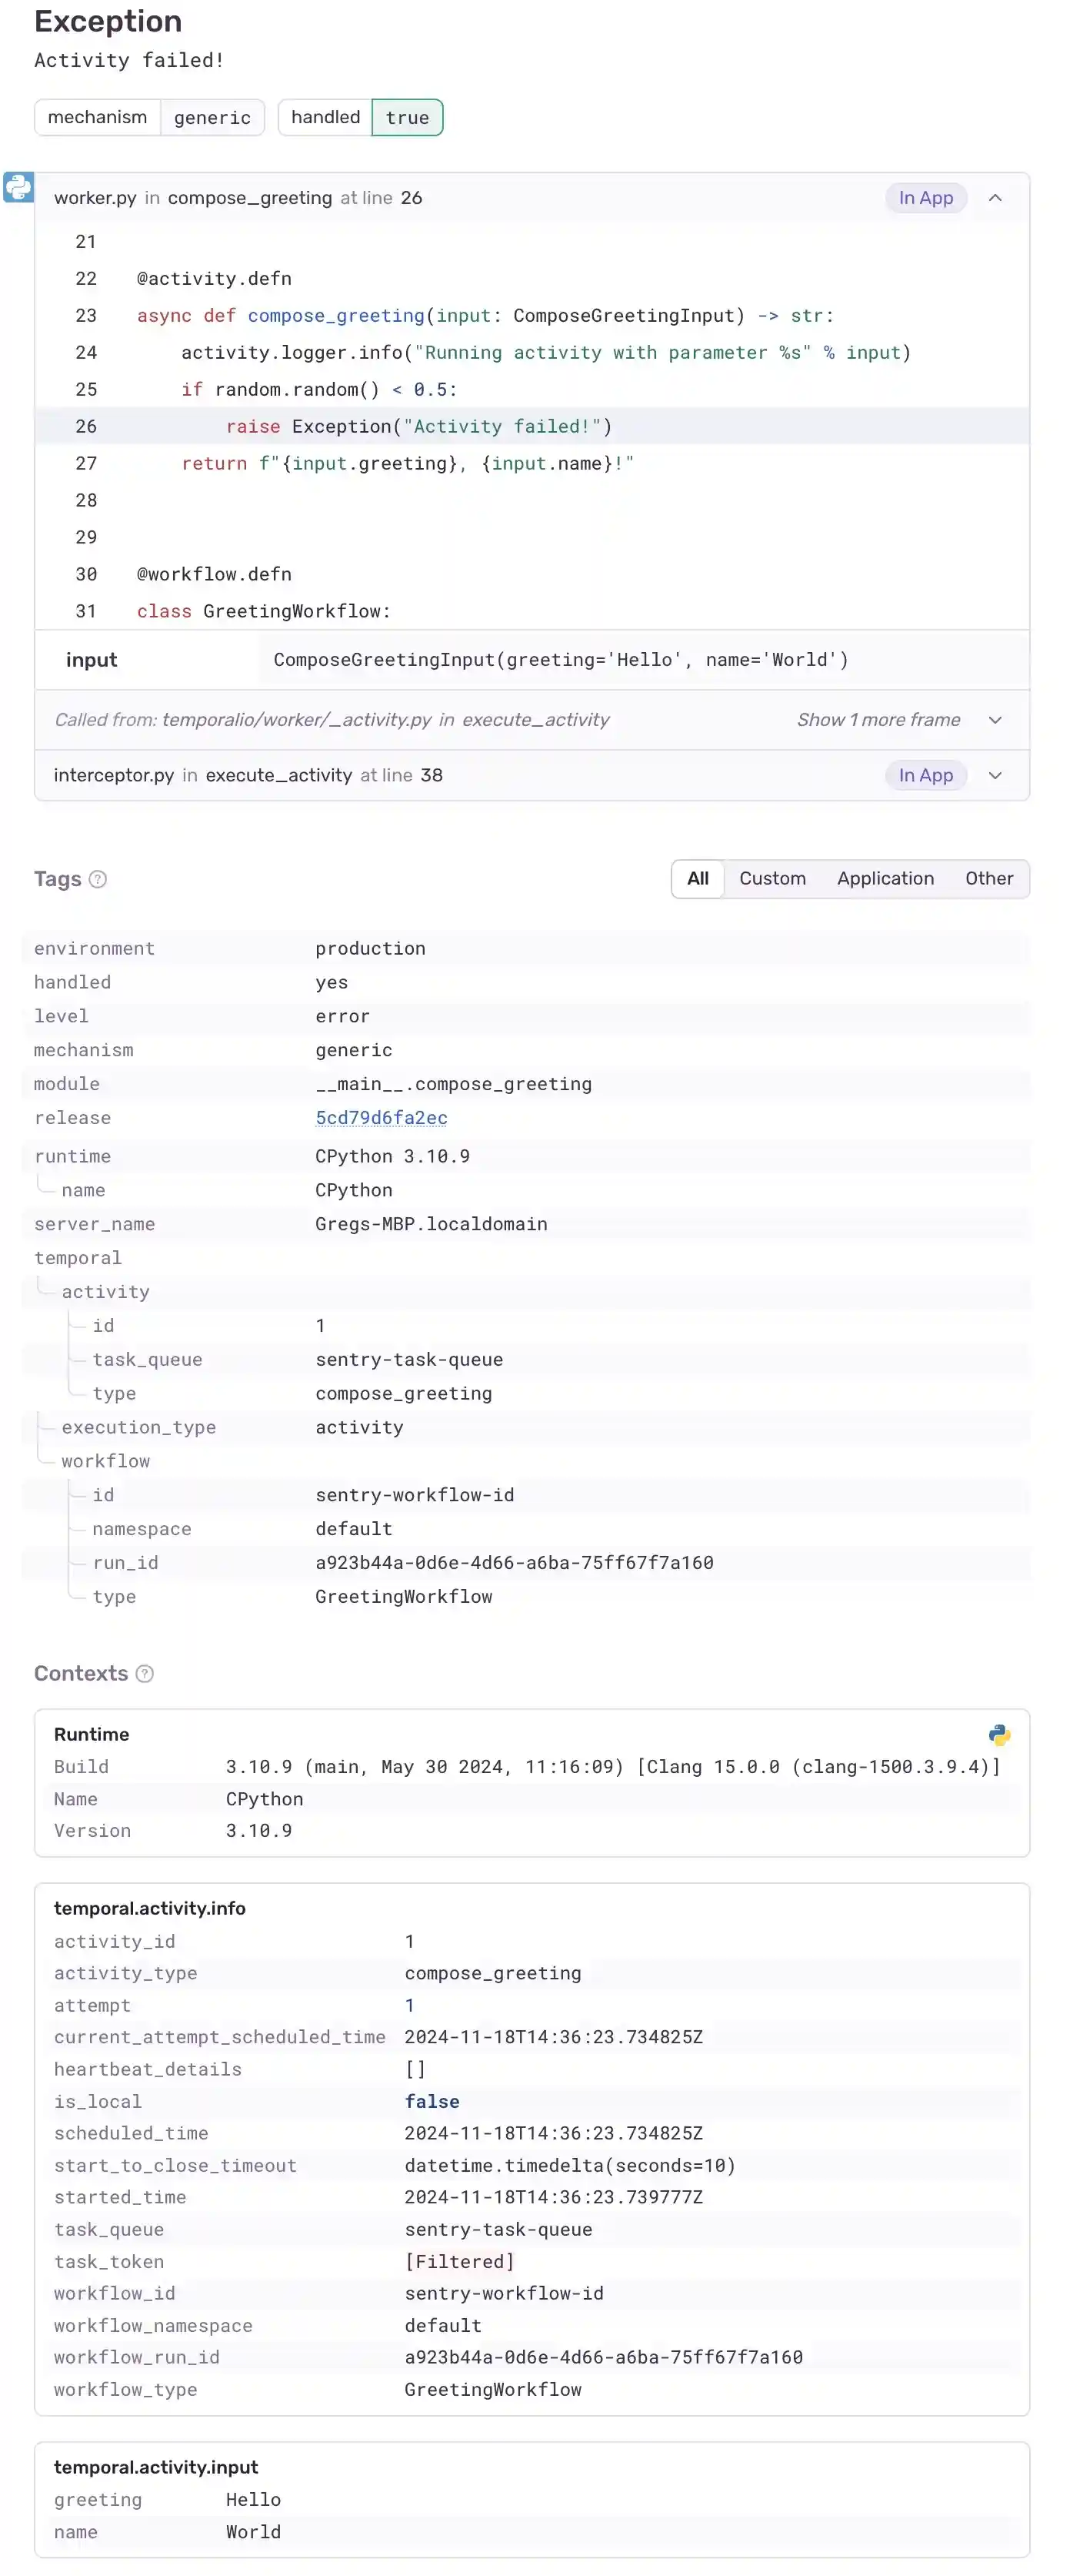This screenshot has height=2576, width=1073.
Task: Switch to the Custom tags tab
Action: [x=772, y=879]
